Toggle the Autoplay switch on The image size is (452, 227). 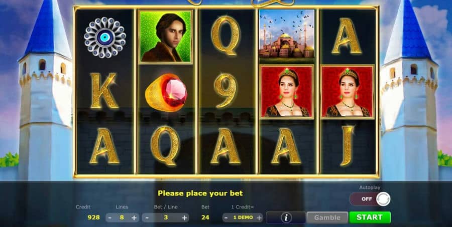pos(370,199)
